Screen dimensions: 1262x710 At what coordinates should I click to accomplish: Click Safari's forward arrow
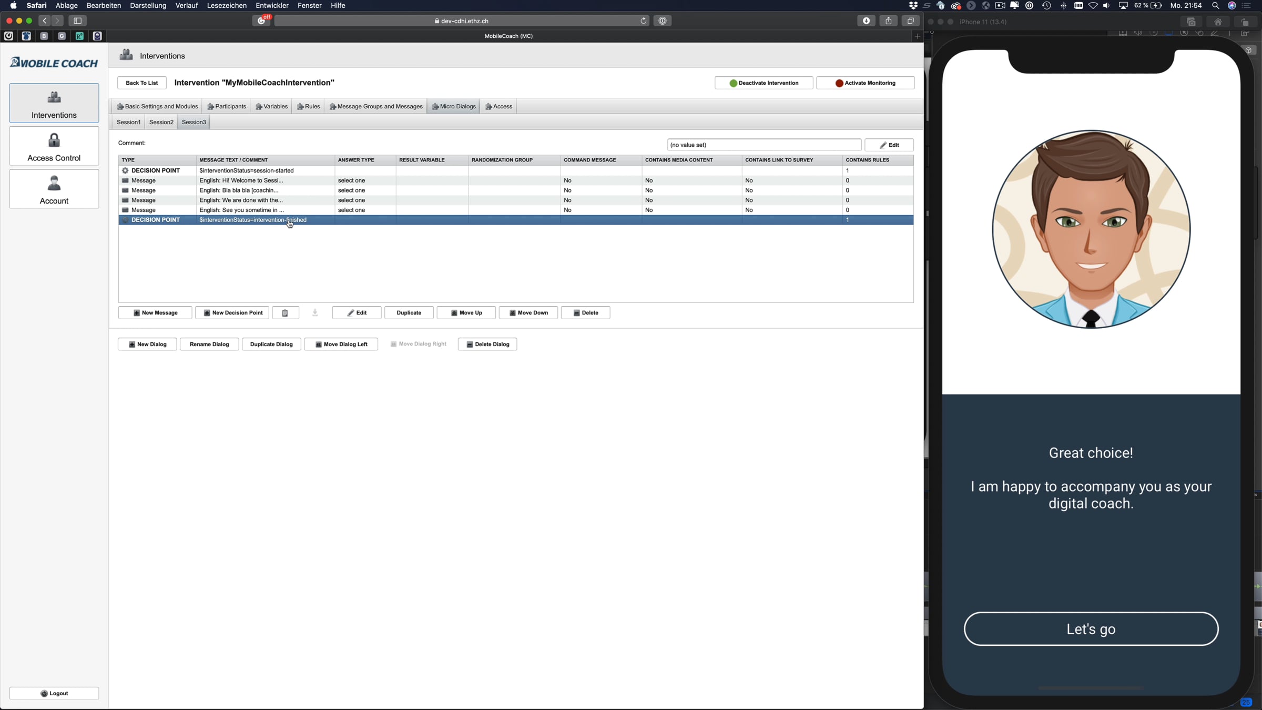point(57,21)
